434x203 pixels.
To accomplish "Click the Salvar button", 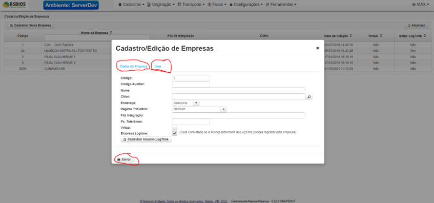I will [x=124, y=159].
